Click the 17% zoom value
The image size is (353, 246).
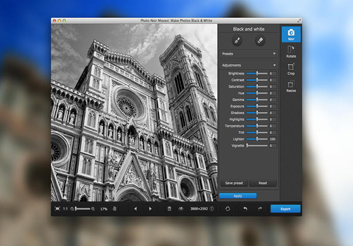104,209
